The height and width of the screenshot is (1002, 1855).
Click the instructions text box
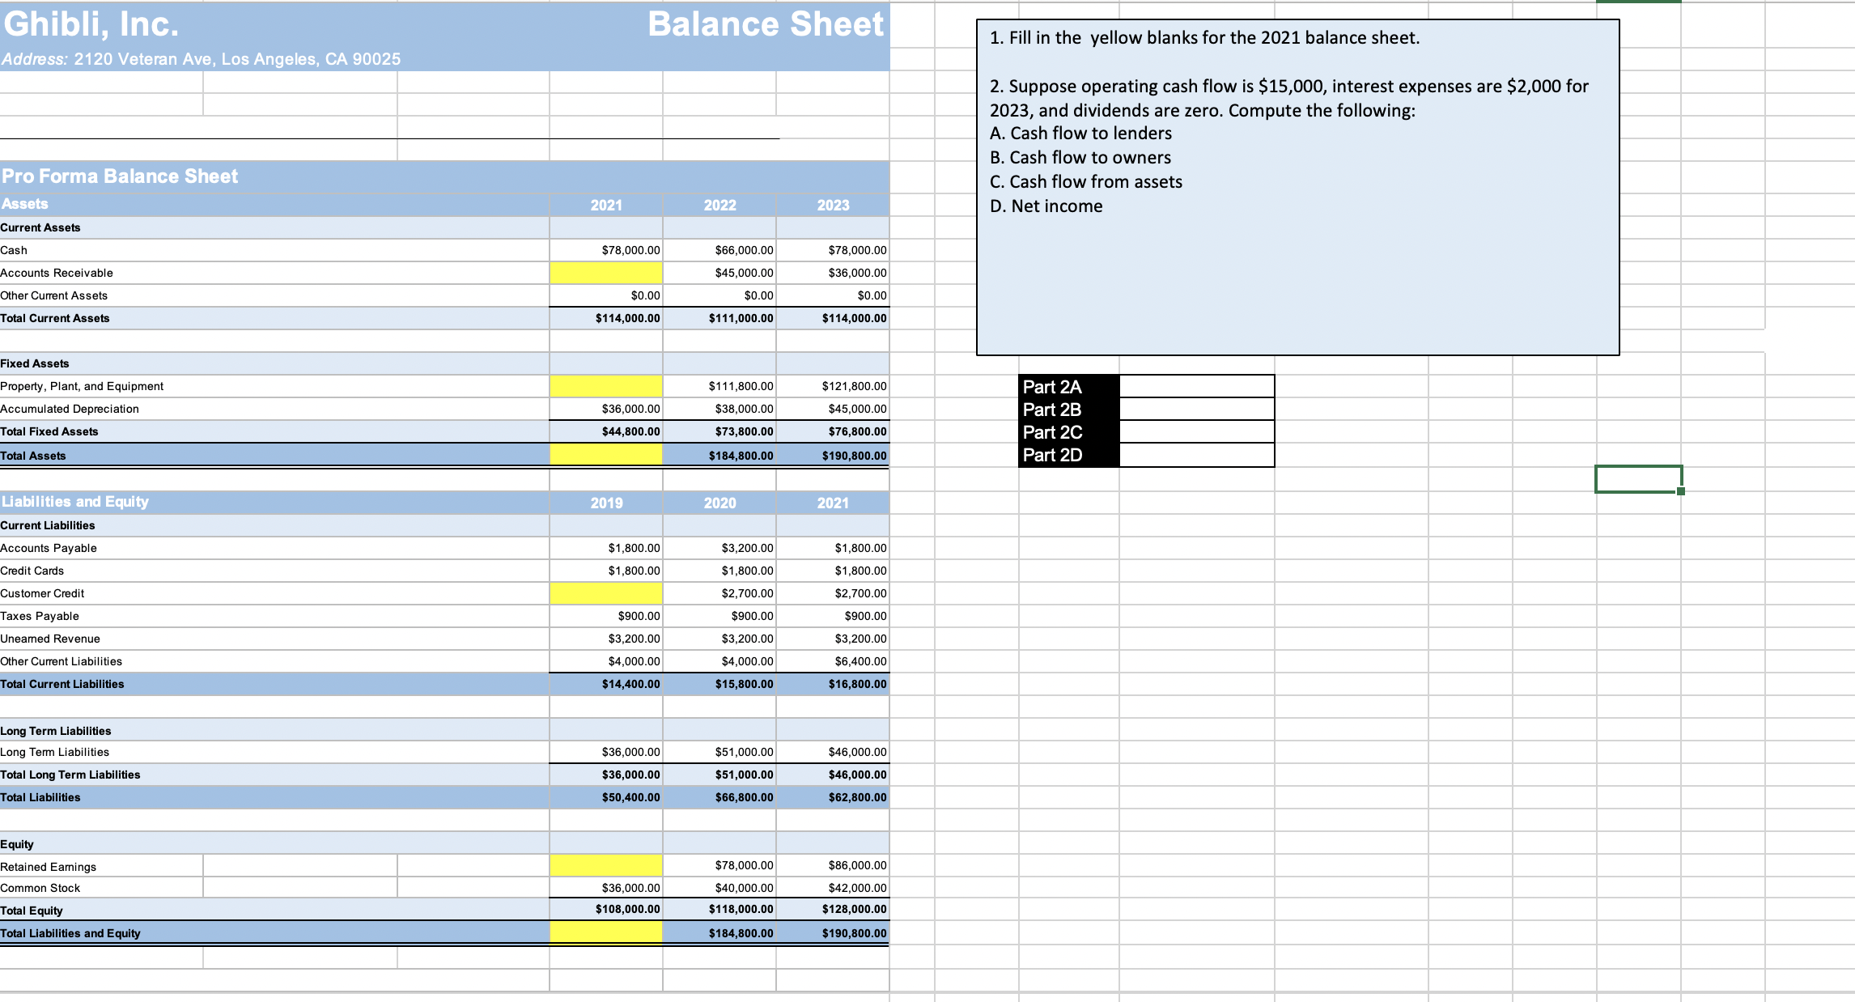1297,187
